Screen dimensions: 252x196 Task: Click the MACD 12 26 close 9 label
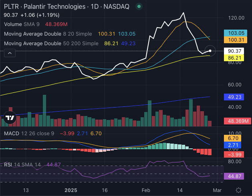29,133
